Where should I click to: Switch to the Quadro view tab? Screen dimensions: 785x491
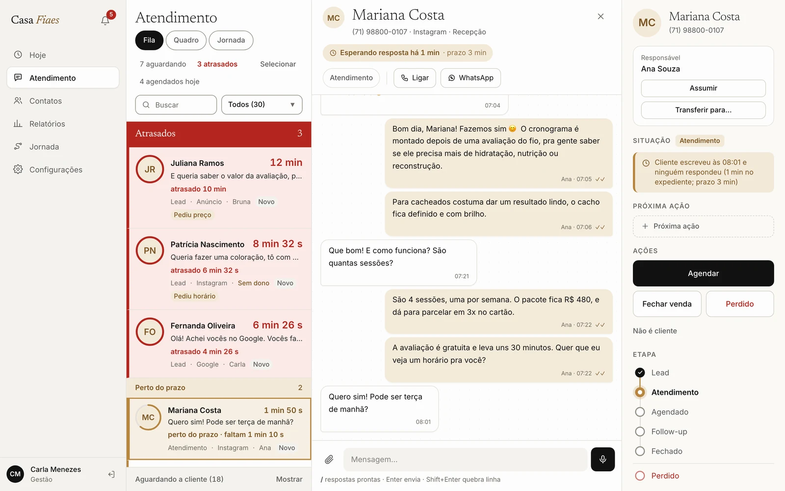[x=186, y=40]
